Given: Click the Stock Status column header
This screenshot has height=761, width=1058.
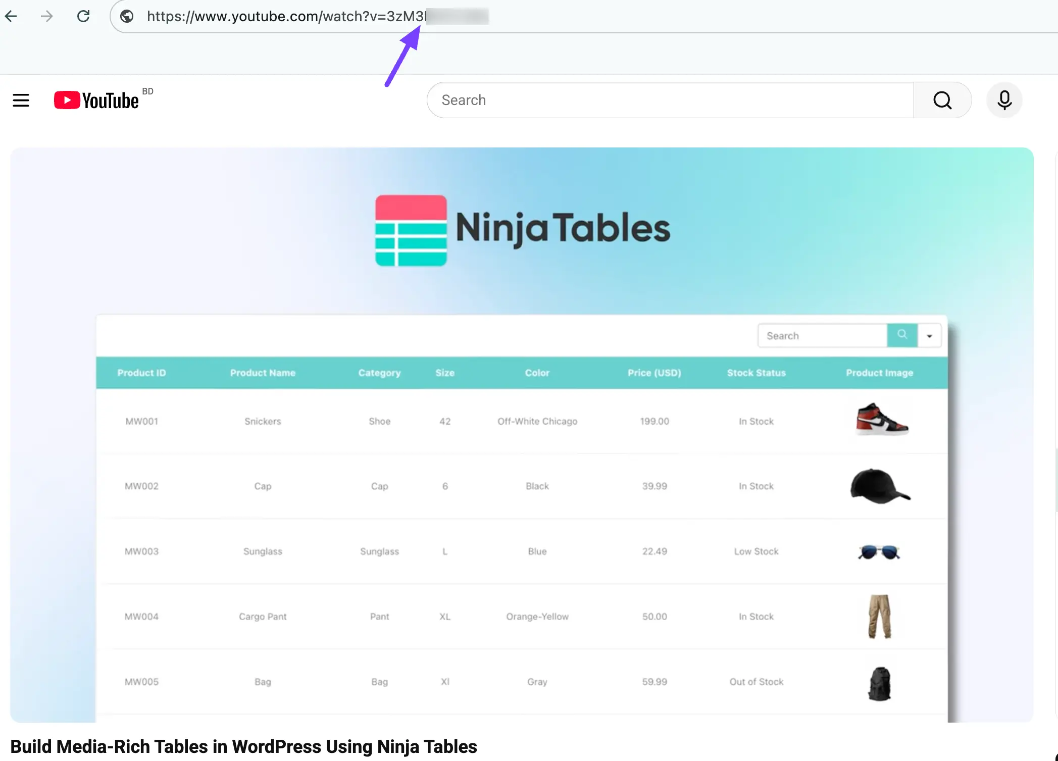Looking at the screenshot, I should 756,373.
